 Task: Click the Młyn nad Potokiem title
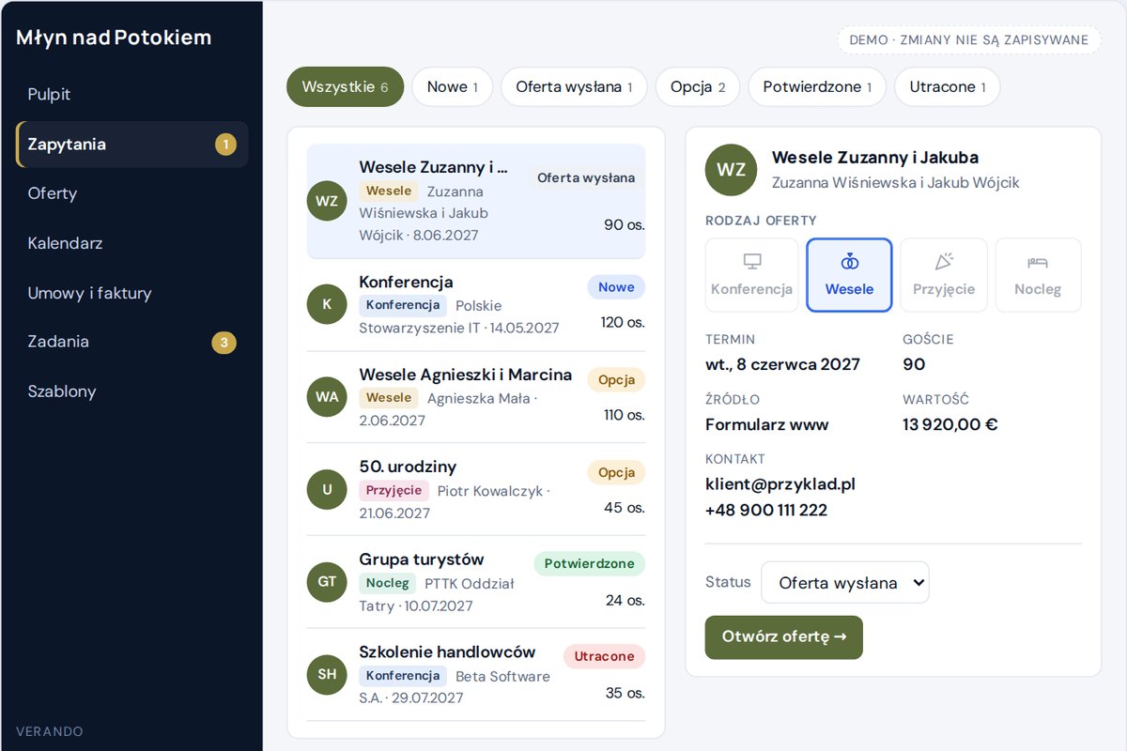point(114,38)
